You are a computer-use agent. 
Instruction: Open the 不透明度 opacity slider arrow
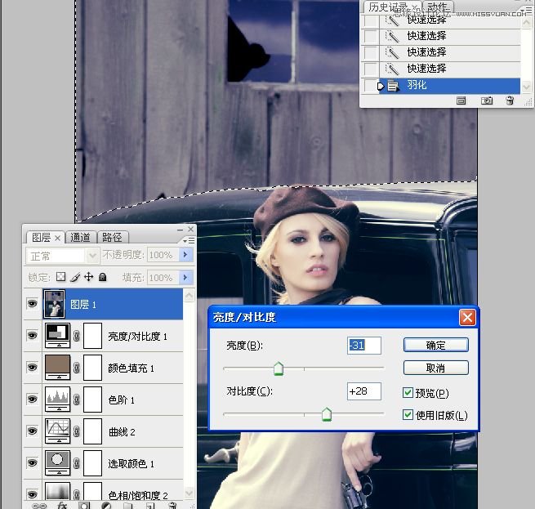point(185,256)
